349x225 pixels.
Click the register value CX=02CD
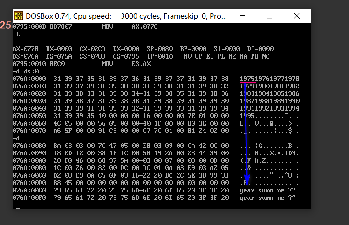pyautogui.click(x=92, y=49)
